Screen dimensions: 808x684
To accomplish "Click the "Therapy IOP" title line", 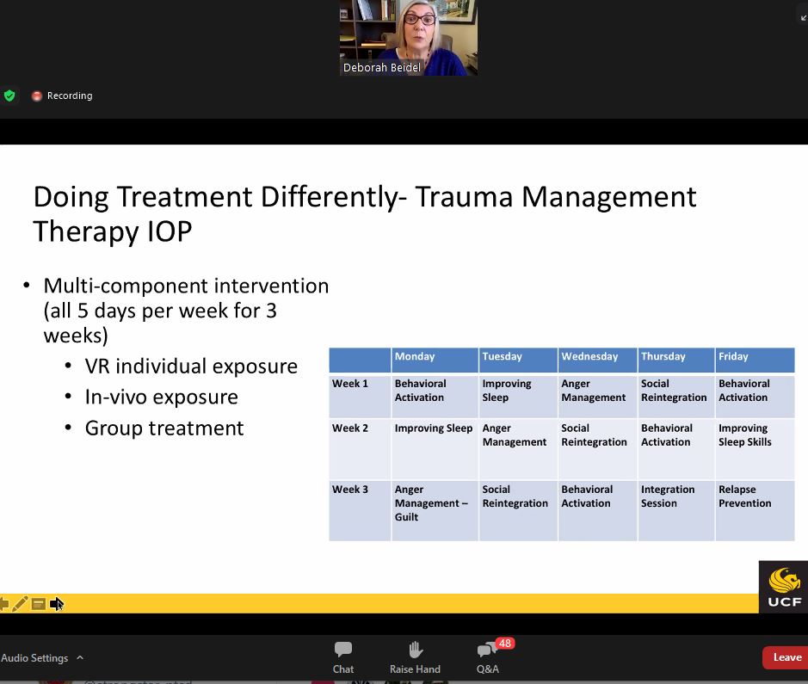I will coord(113,231).
